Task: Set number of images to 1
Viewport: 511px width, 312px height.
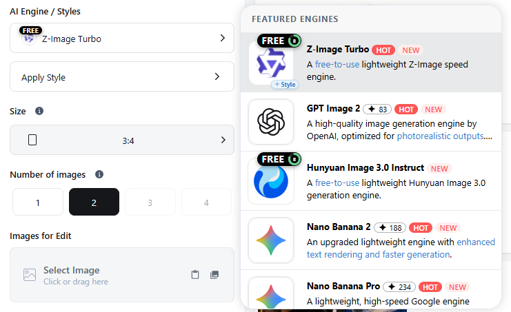Action: (38, 202)
